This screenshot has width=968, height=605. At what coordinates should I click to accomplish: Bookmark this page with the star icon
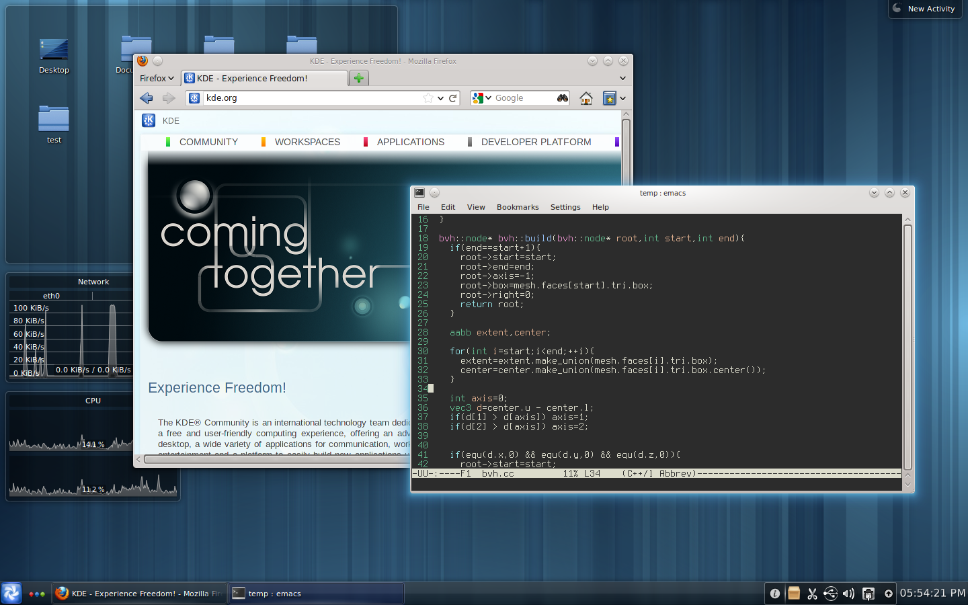point(428,98)
